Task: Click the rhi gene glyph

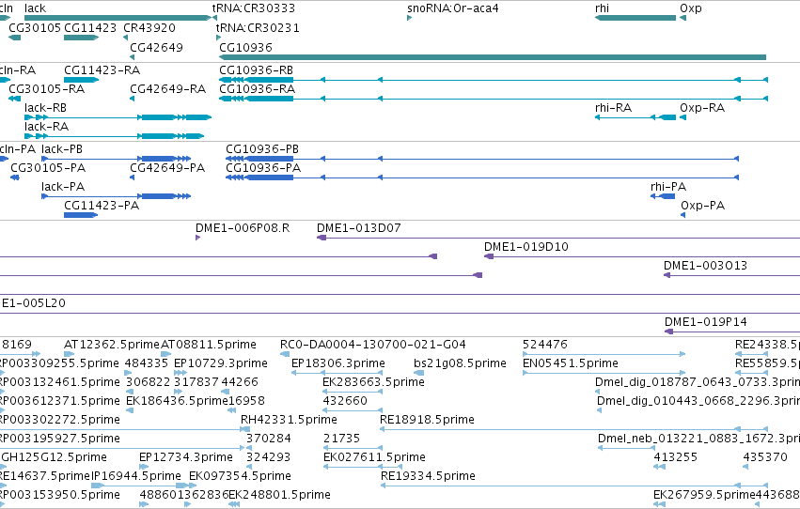Action: click(x=635, y=18)
